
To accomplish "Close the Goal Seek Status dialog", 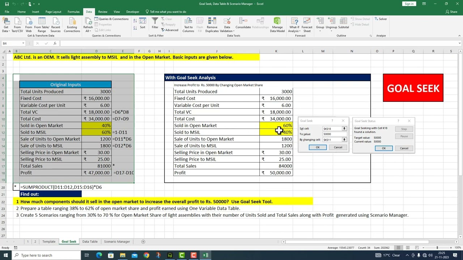I will coord(409,121).
